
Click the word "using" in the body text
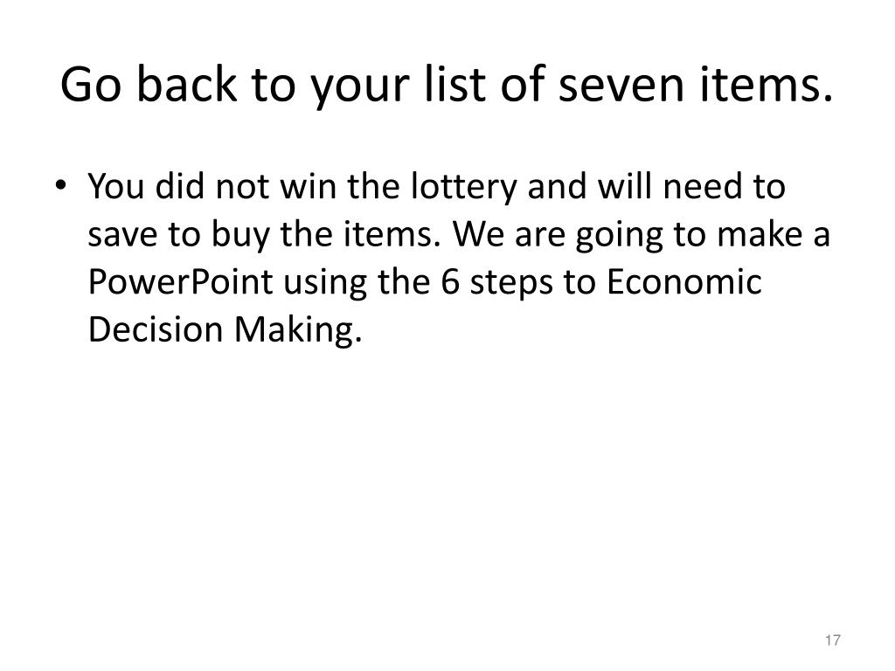pos(325,285)
